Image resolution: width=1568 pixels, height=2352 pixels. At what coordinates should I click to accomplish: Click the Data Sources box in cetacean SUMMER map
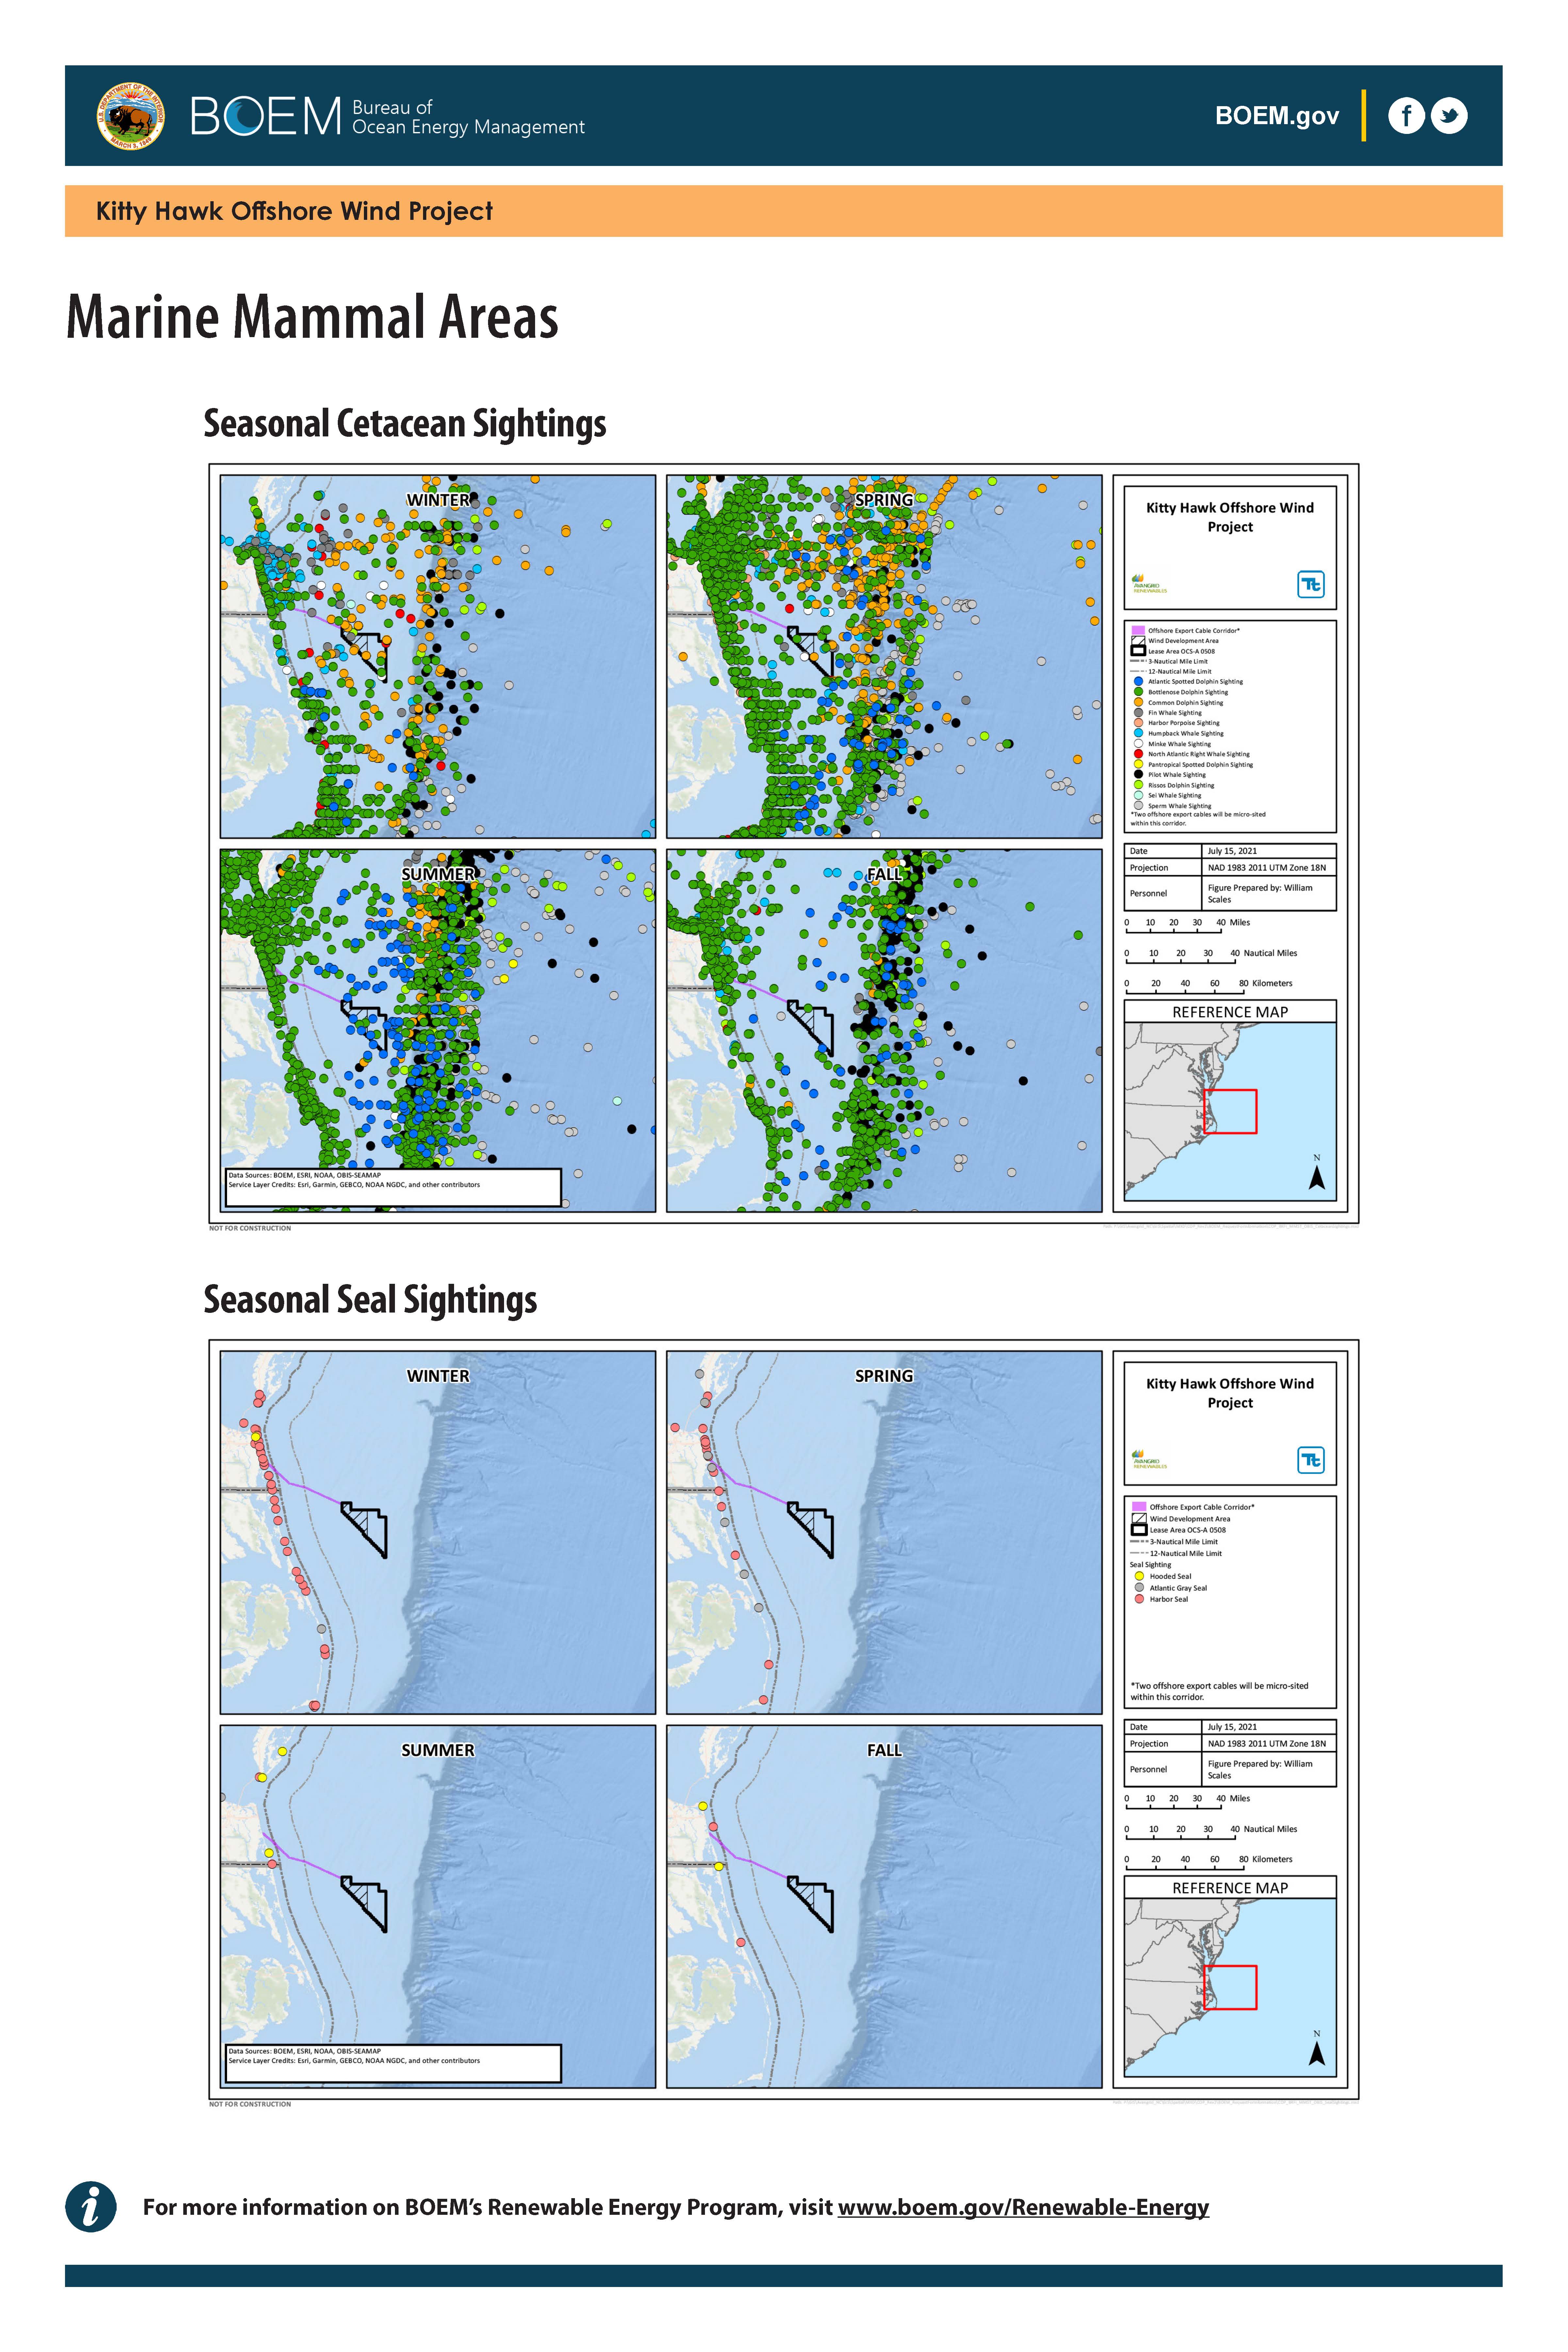pyautogui.click(x=393, y=1187)
